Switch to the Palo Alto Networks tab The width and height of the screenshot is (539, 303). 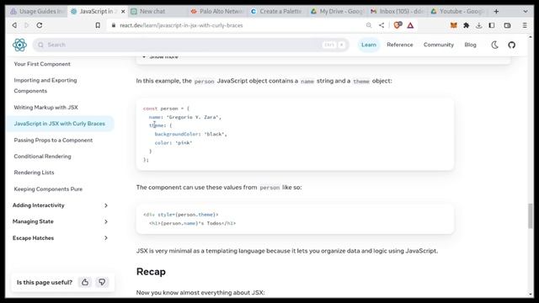(x=218, y=11)
